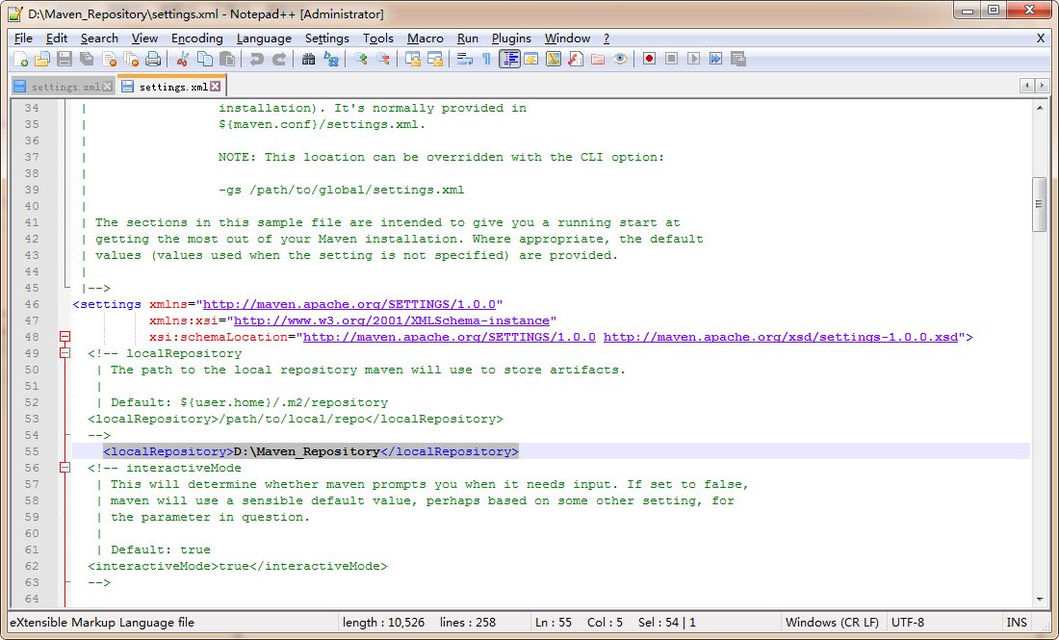Click the Close All documents toolbar icon
Screen dimensions: 1059x640
click(x=131, y=60)
